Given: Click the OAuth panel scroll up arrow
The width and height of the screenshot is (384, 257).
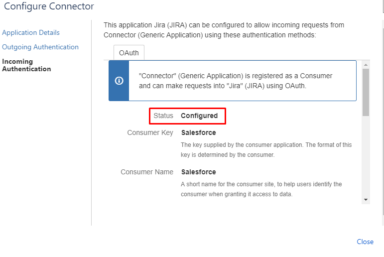Looking at the screenshot, I should coord(366,65).
